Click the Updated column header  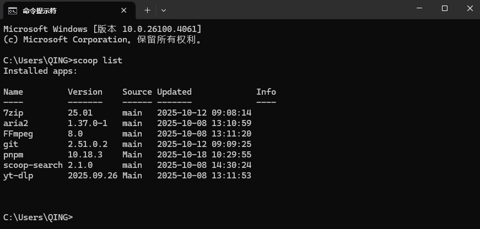click(x=174, y=92)
